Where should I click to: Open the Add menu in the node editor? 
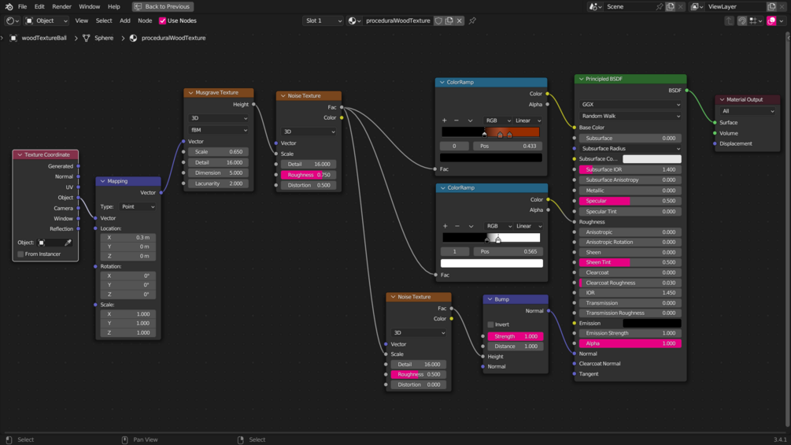tap(124, 20)
